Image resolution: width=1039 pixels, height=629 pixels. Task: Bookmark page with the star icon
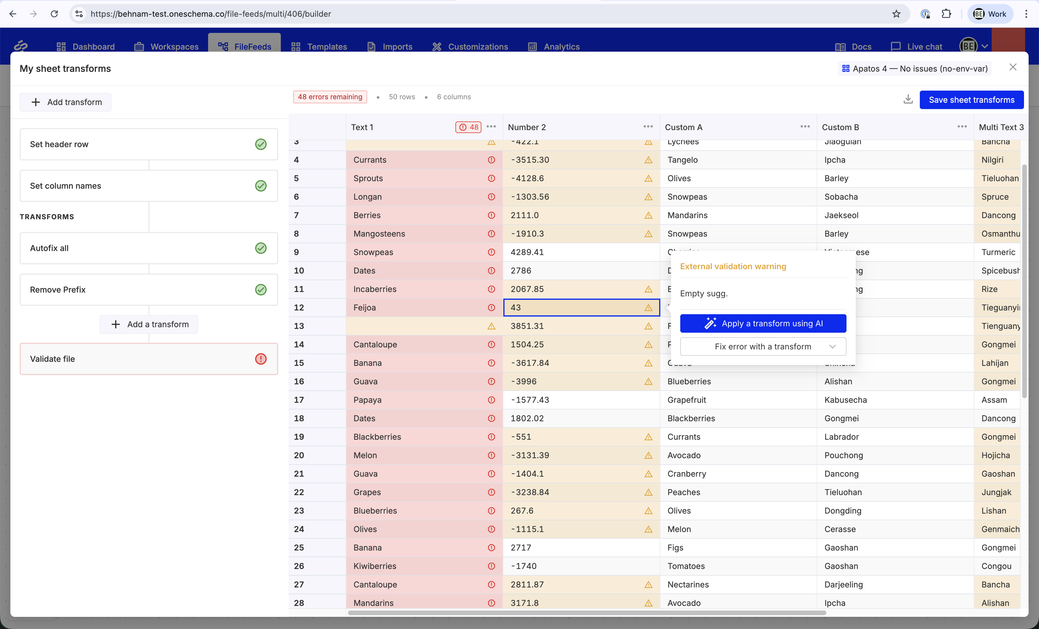point(896,14)
